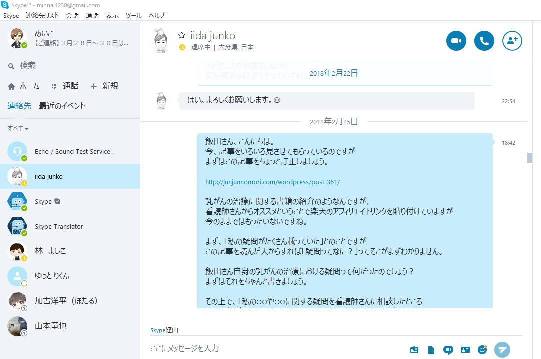Open the 会話 menu in the menu bar

point(72,16)
